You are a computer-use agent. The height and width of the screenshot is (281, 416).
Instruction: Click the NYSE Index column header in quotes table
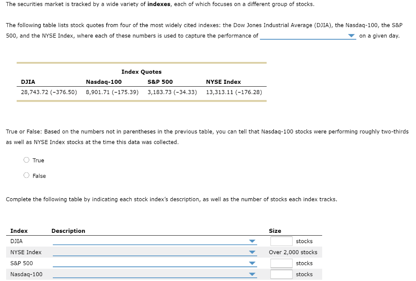click(x=223, y=82)
